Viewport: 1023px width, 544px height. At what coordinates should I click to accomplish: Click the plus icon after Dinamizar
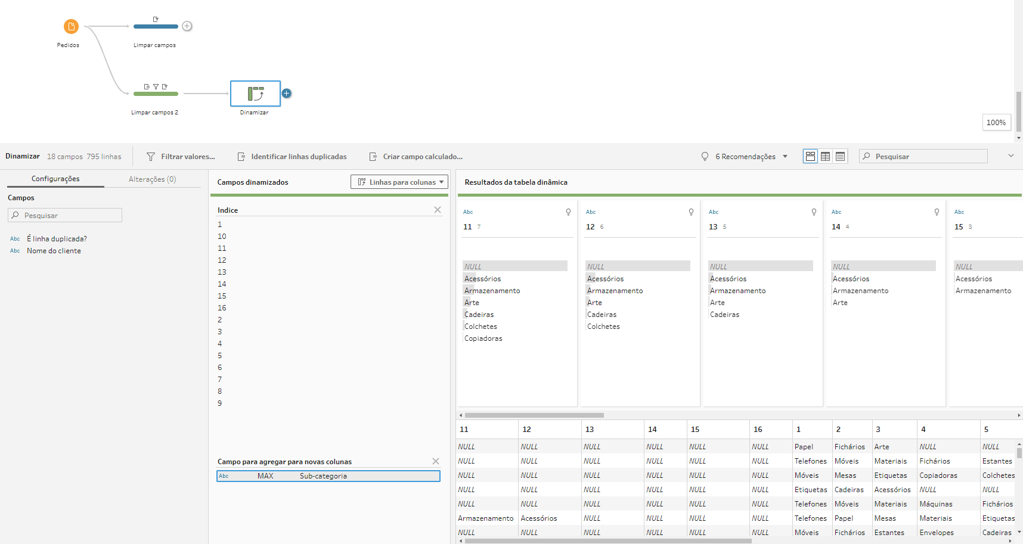287,94
